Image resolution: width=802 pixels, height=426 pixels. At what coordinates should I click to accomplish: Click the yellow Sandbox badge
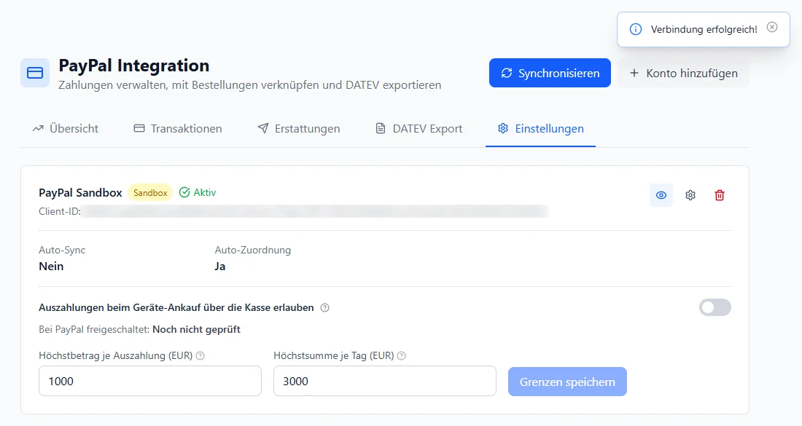tap(150, 192)
